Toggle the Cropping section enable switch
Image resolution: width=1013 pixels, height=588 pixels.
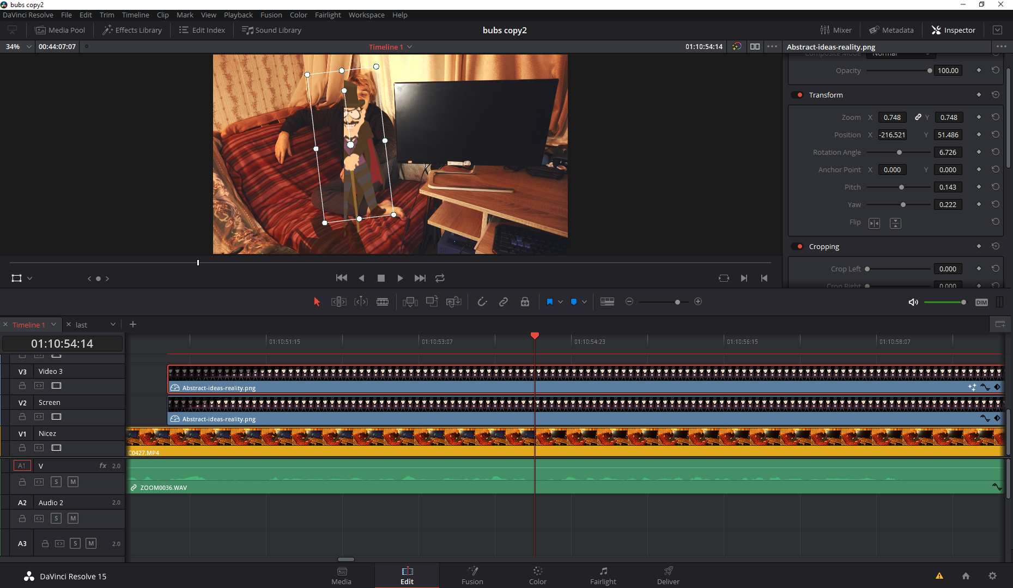797,246
